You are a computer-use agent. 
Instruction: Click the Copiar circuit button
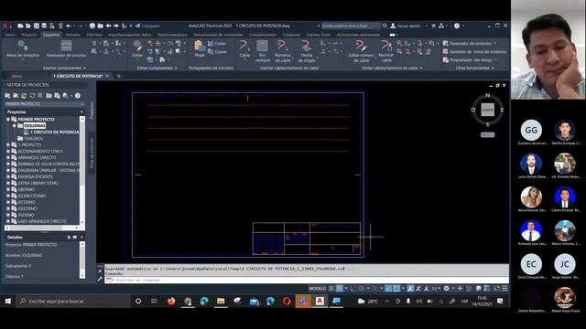217,52
